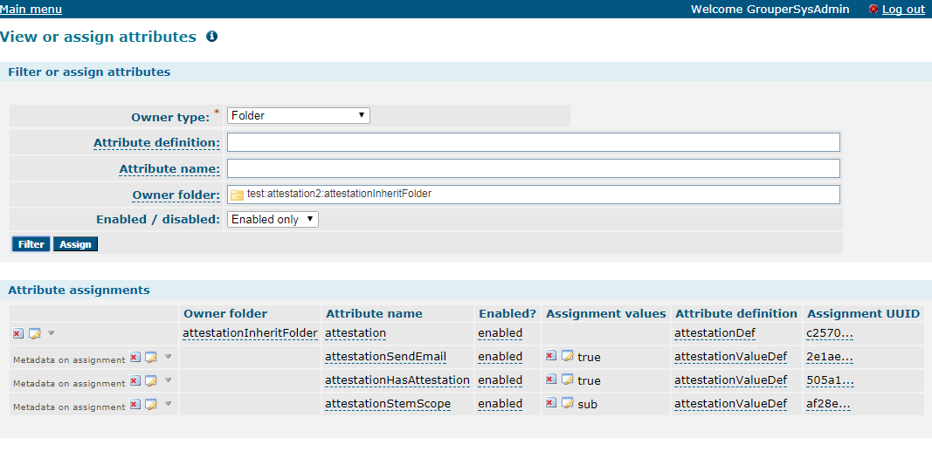The width and height of the screenshot is (932, 465).
Task: Edit attestationStemScope metadata assignment
Action: tap(151, 405)
